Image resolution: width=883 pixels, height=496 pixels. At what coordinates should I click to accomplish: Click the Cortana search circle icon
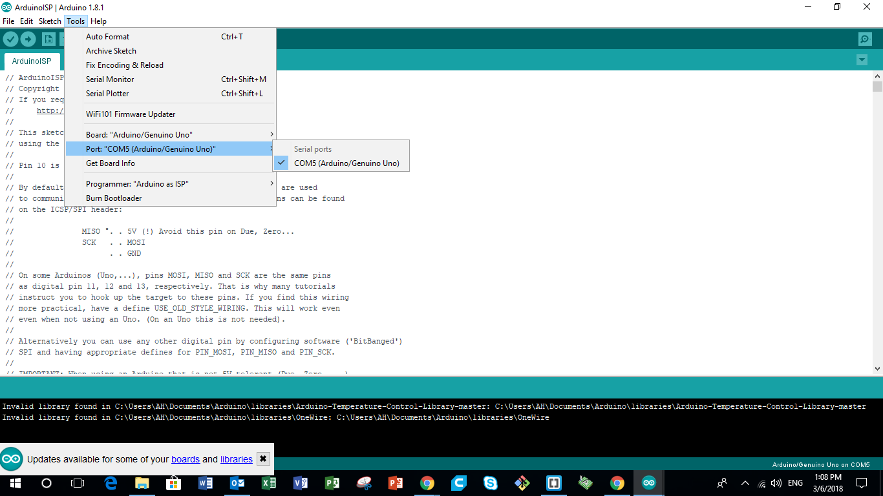(46, 483)
